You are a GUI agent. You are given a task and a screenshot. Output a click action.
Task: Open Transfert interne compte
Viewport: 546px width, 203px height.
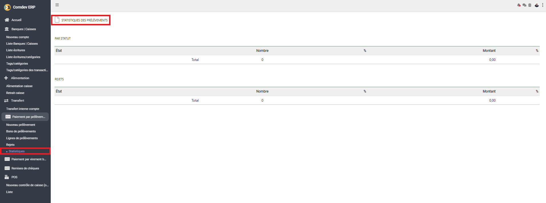pos(23,109)
